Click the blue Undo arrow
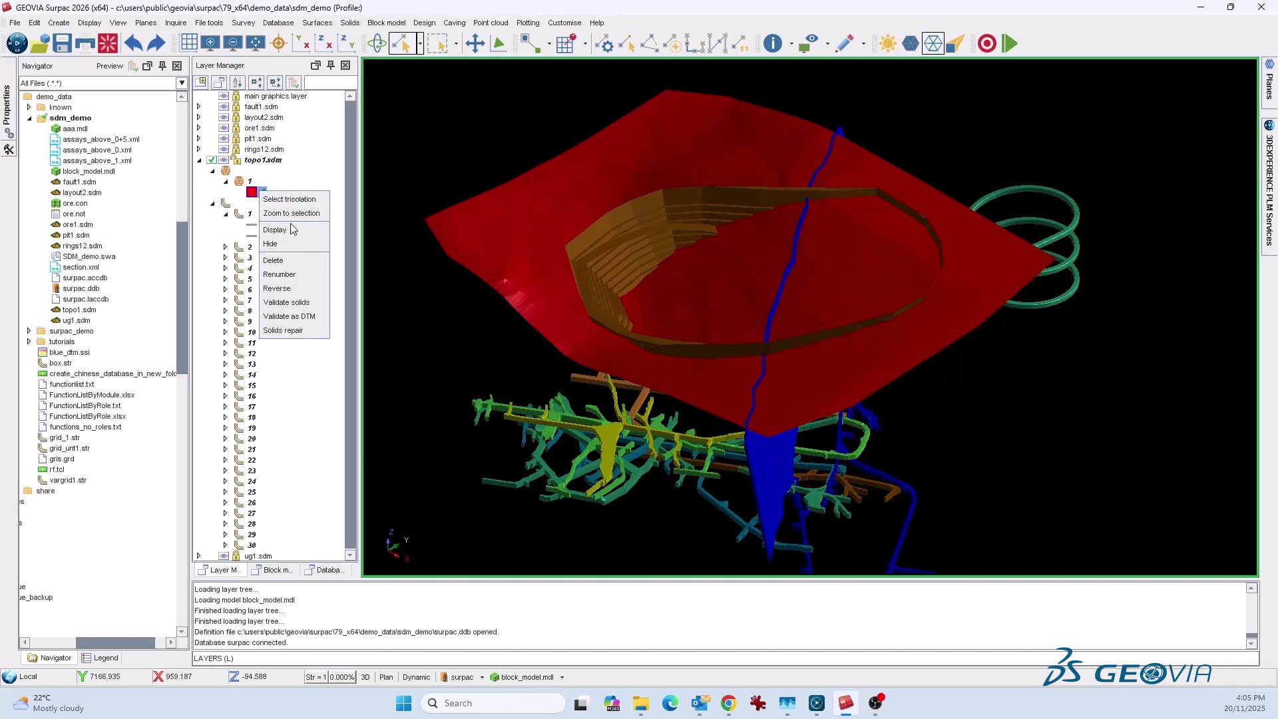 133,44
